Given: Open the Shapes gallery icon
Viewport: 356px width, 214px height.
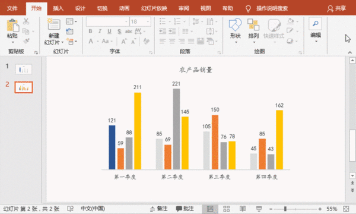Looking at the screenshot, I should (235, 25).
